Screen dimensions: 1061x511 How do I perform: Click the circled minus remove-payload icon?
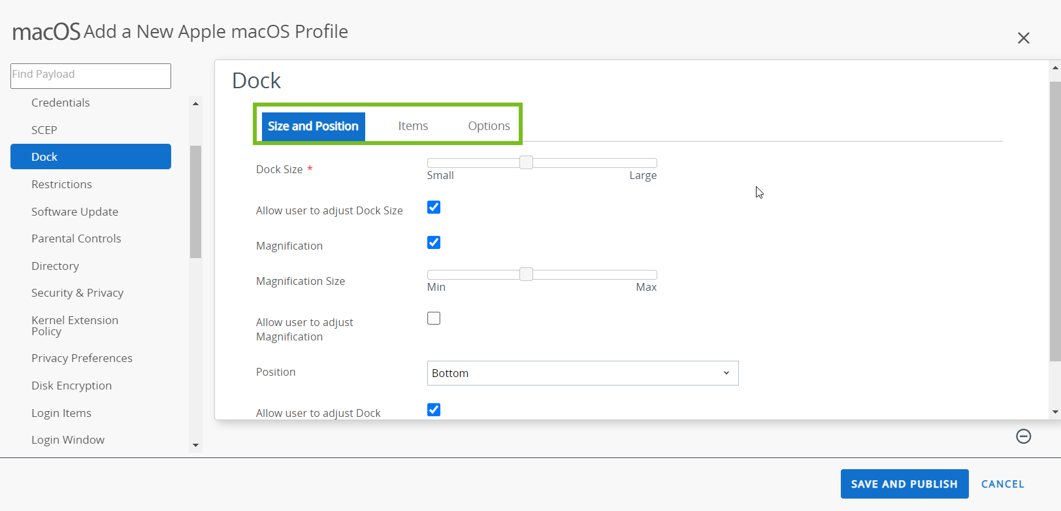click(1024, 436)
